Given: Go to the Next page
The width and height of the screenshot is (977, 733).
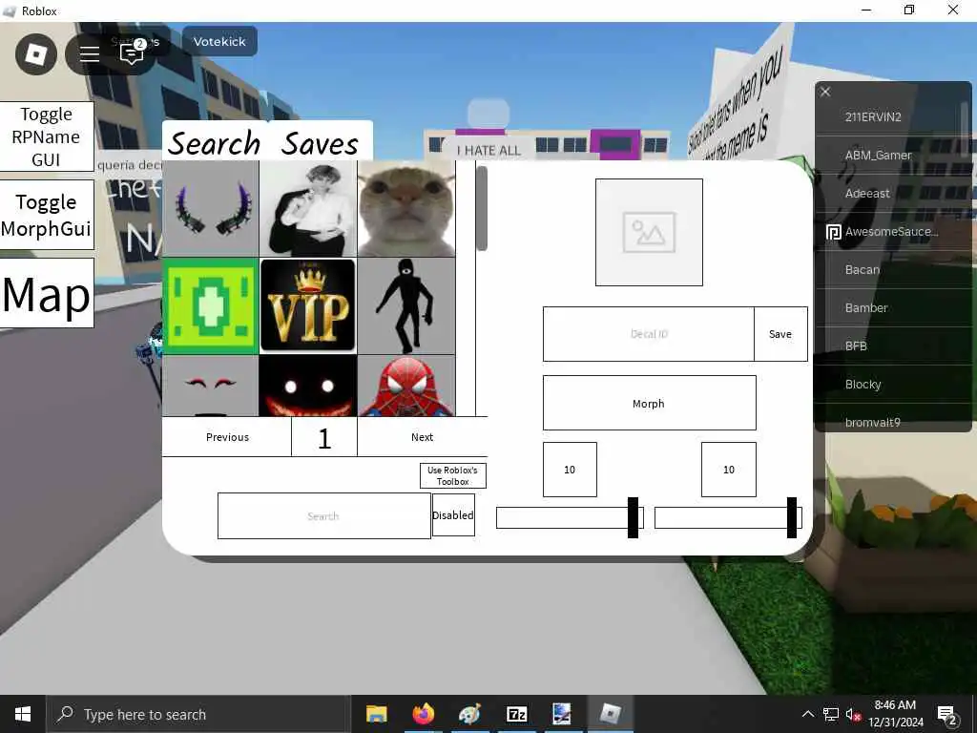Looking at the screenshot, I should (423, 437).
